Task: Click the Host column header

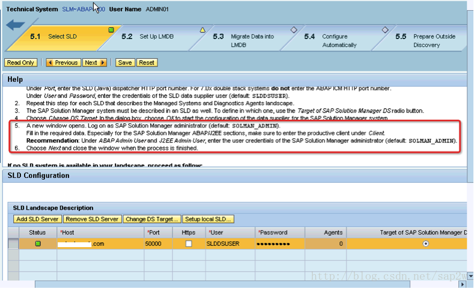Action: (x=100, y=233)
